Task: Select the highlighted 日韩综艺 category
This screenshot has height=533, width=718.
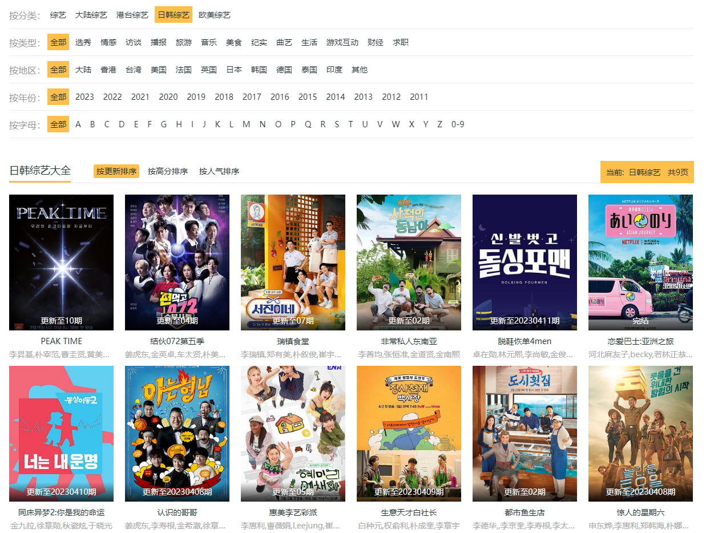Action: 174,15
